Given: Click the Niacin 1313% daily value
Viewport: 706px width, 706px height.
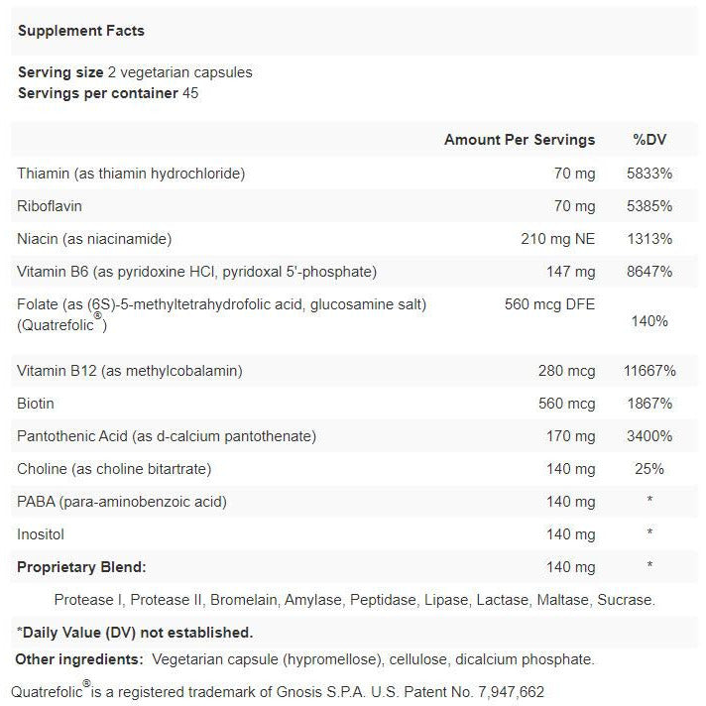Looking at the screenshot, I should 649,239.
